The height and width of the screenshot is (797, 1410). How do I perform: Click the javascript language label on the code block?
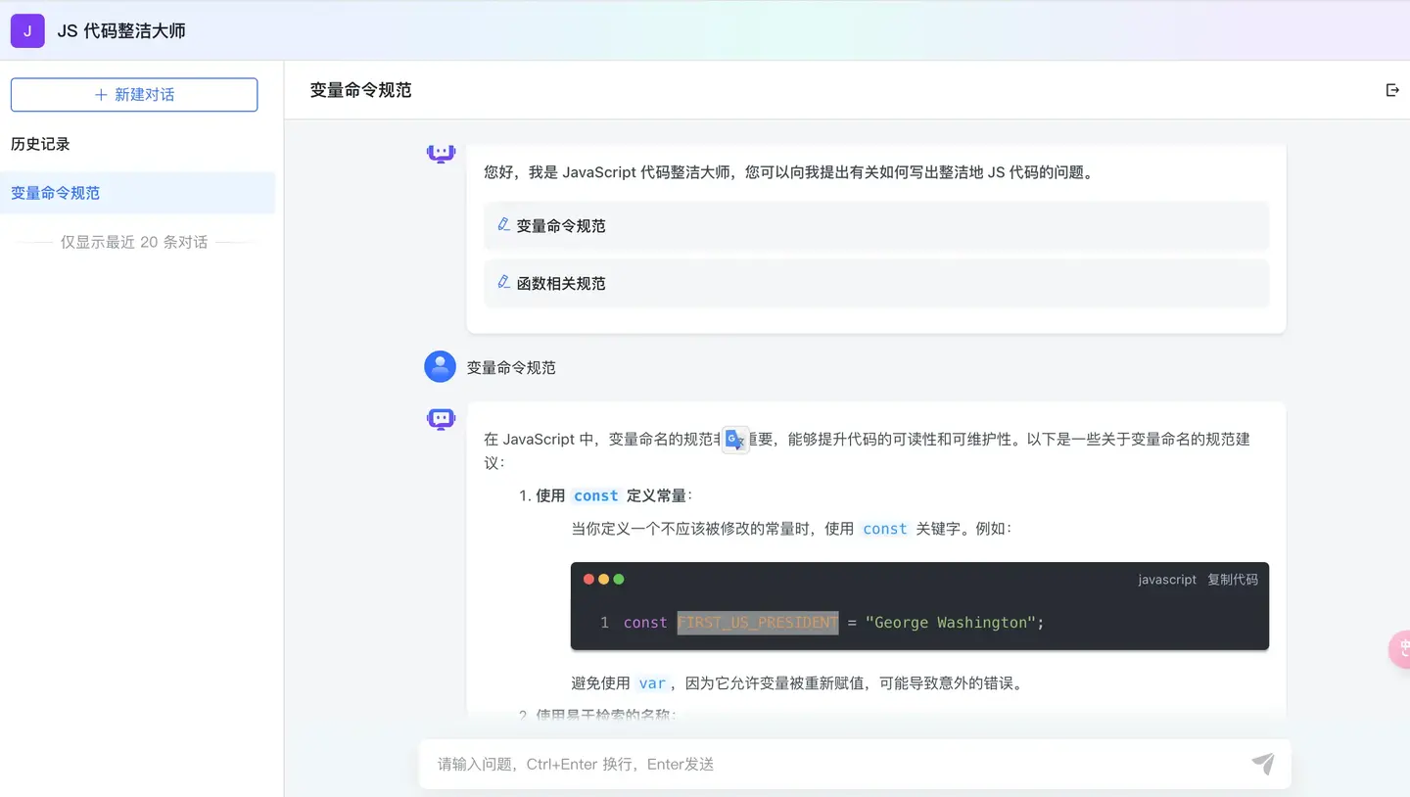click(1166, 579)
